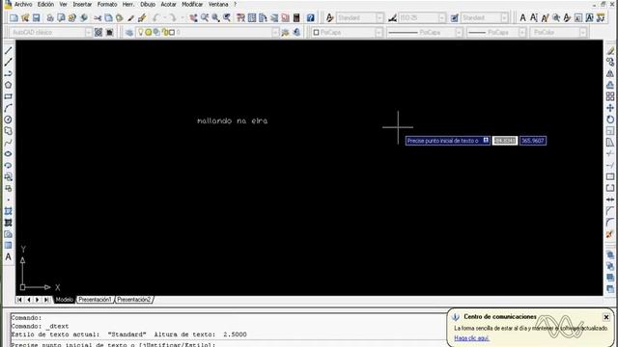
Task: Save the drawing with the floppy disk icon
Action: [37, 17]
